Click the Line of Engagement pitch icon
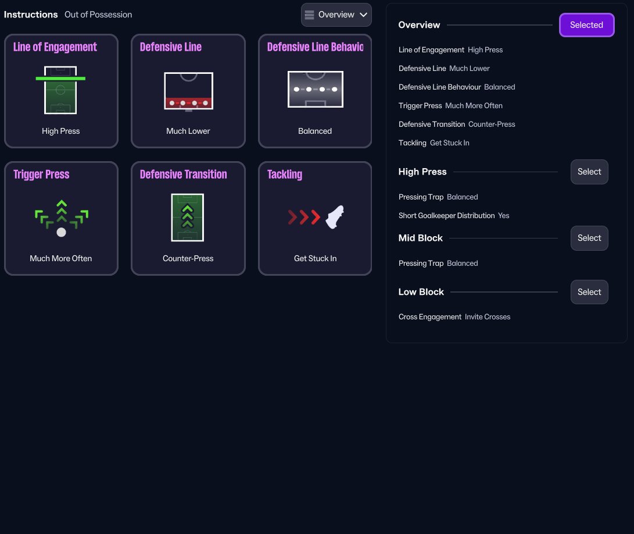The height and width of the screenshot is (534, 634). pyautogui.click(x=60, y=90)
